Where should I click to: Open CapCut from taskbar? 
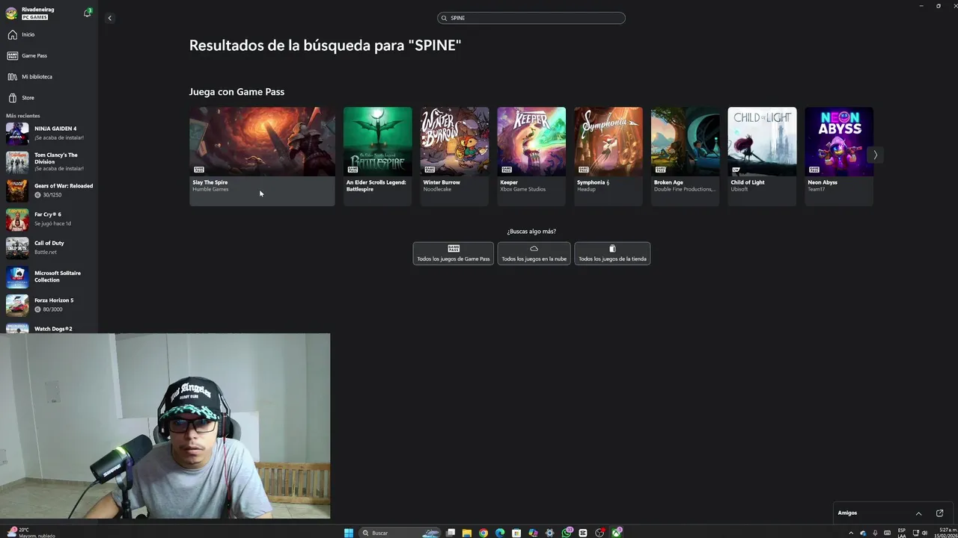tap(583, 533)
